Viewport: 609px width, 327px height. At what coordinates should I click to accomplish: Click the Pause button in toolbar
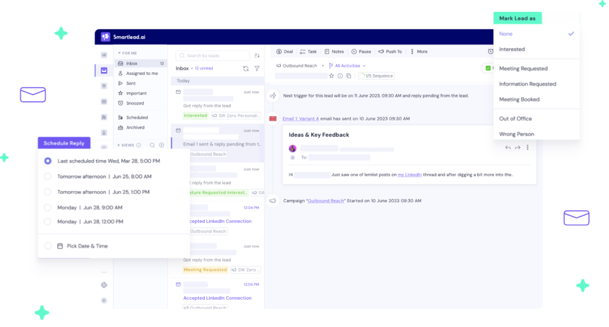(361, 52)
